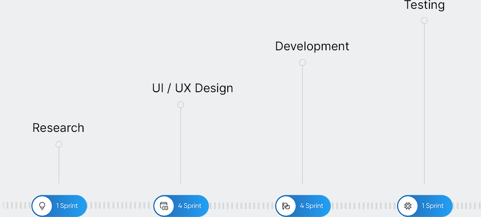
Task: Click the bug icon for Testing
Action: [408, 206]
